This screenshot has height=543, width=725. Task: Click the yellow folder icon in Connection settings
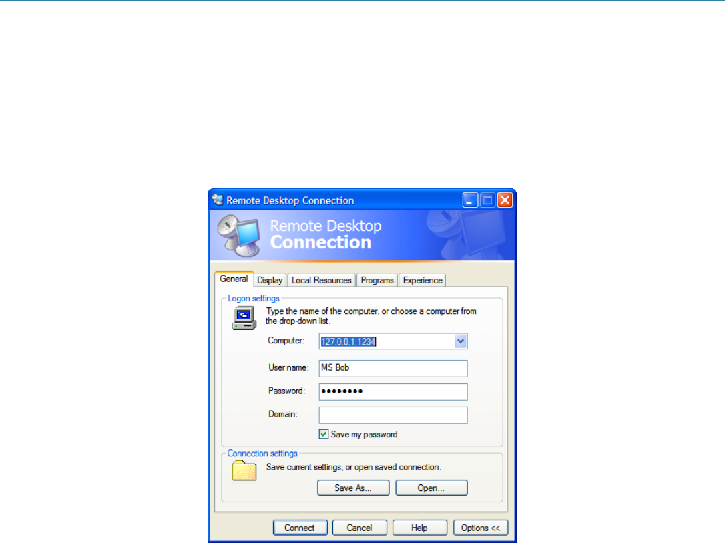coord(244,470)
